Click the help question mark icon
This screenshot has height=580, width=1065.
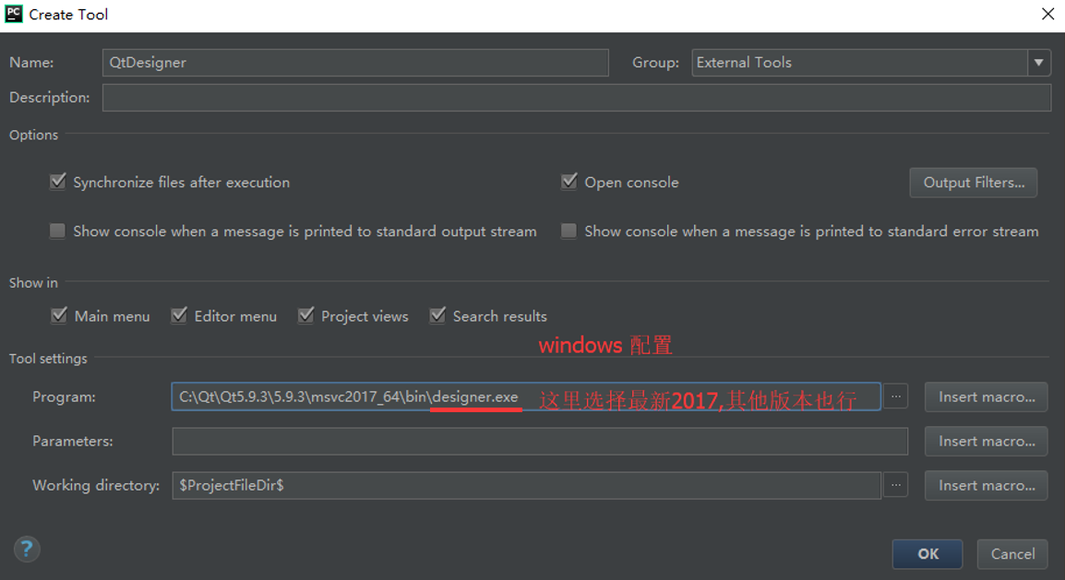coord(27,549)
